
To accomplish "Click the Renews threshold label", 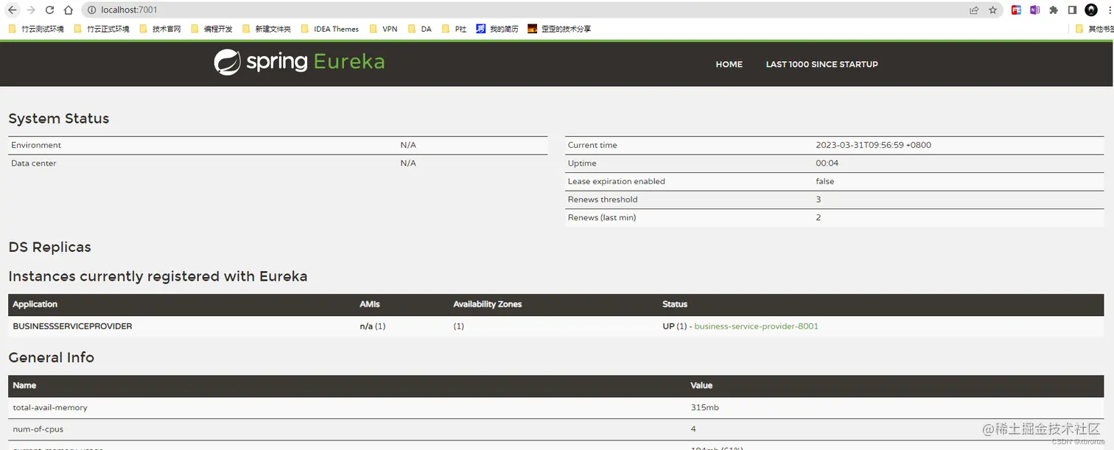I will coord(603,200).
